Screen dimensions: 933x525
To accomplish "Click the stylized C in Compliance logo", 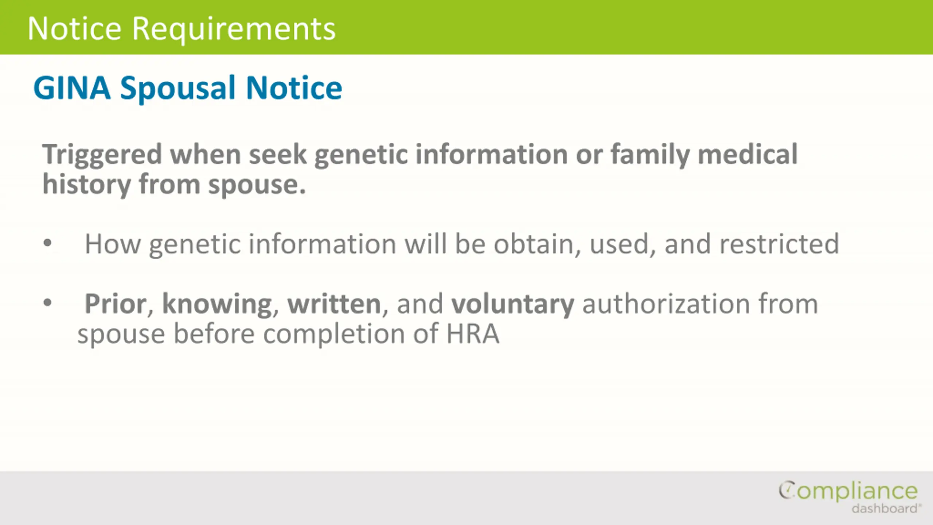I will (x=787, y=490).
